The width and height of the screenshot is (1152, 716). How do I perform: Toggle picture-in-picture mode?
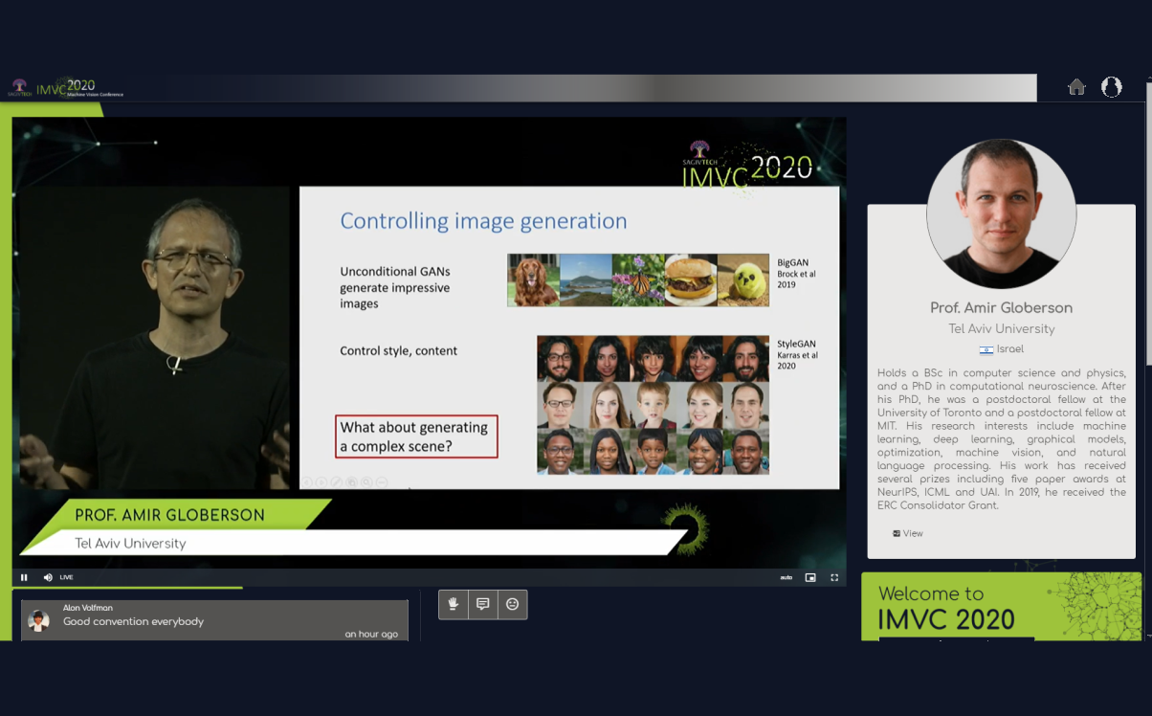(x=810, y=577)
